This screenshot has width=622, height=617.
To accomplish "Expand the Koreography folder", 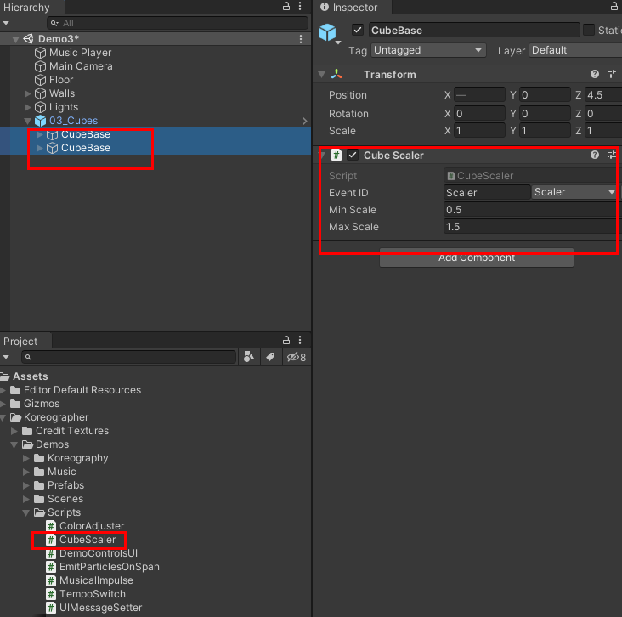I will [x=26, y=458].
